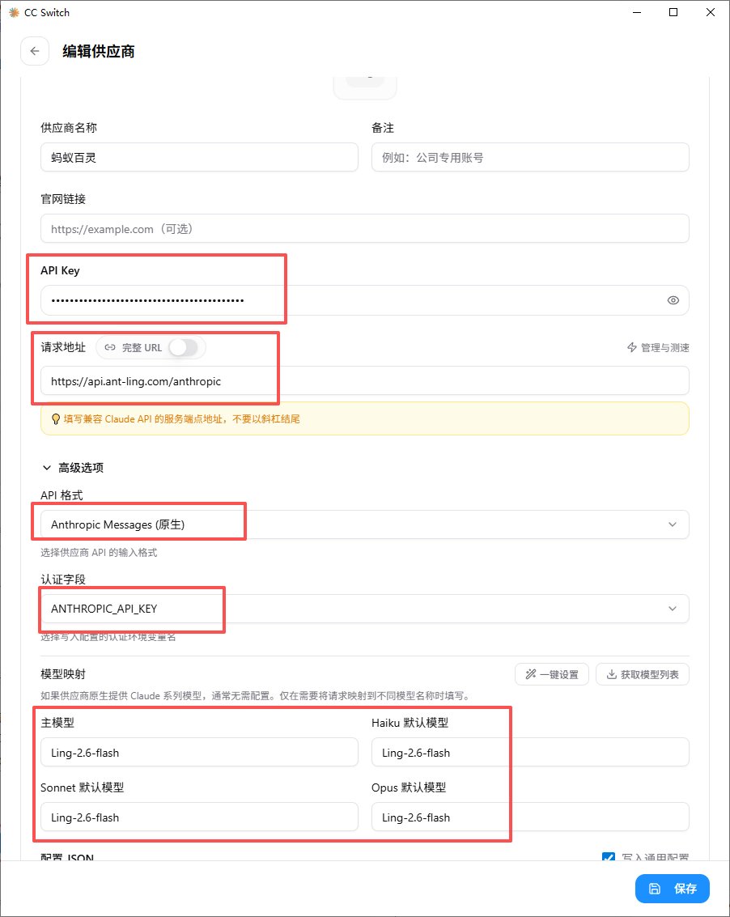730x917 pixels.
Task: Open 管理与测速 speed test
Action: point(658,347)
